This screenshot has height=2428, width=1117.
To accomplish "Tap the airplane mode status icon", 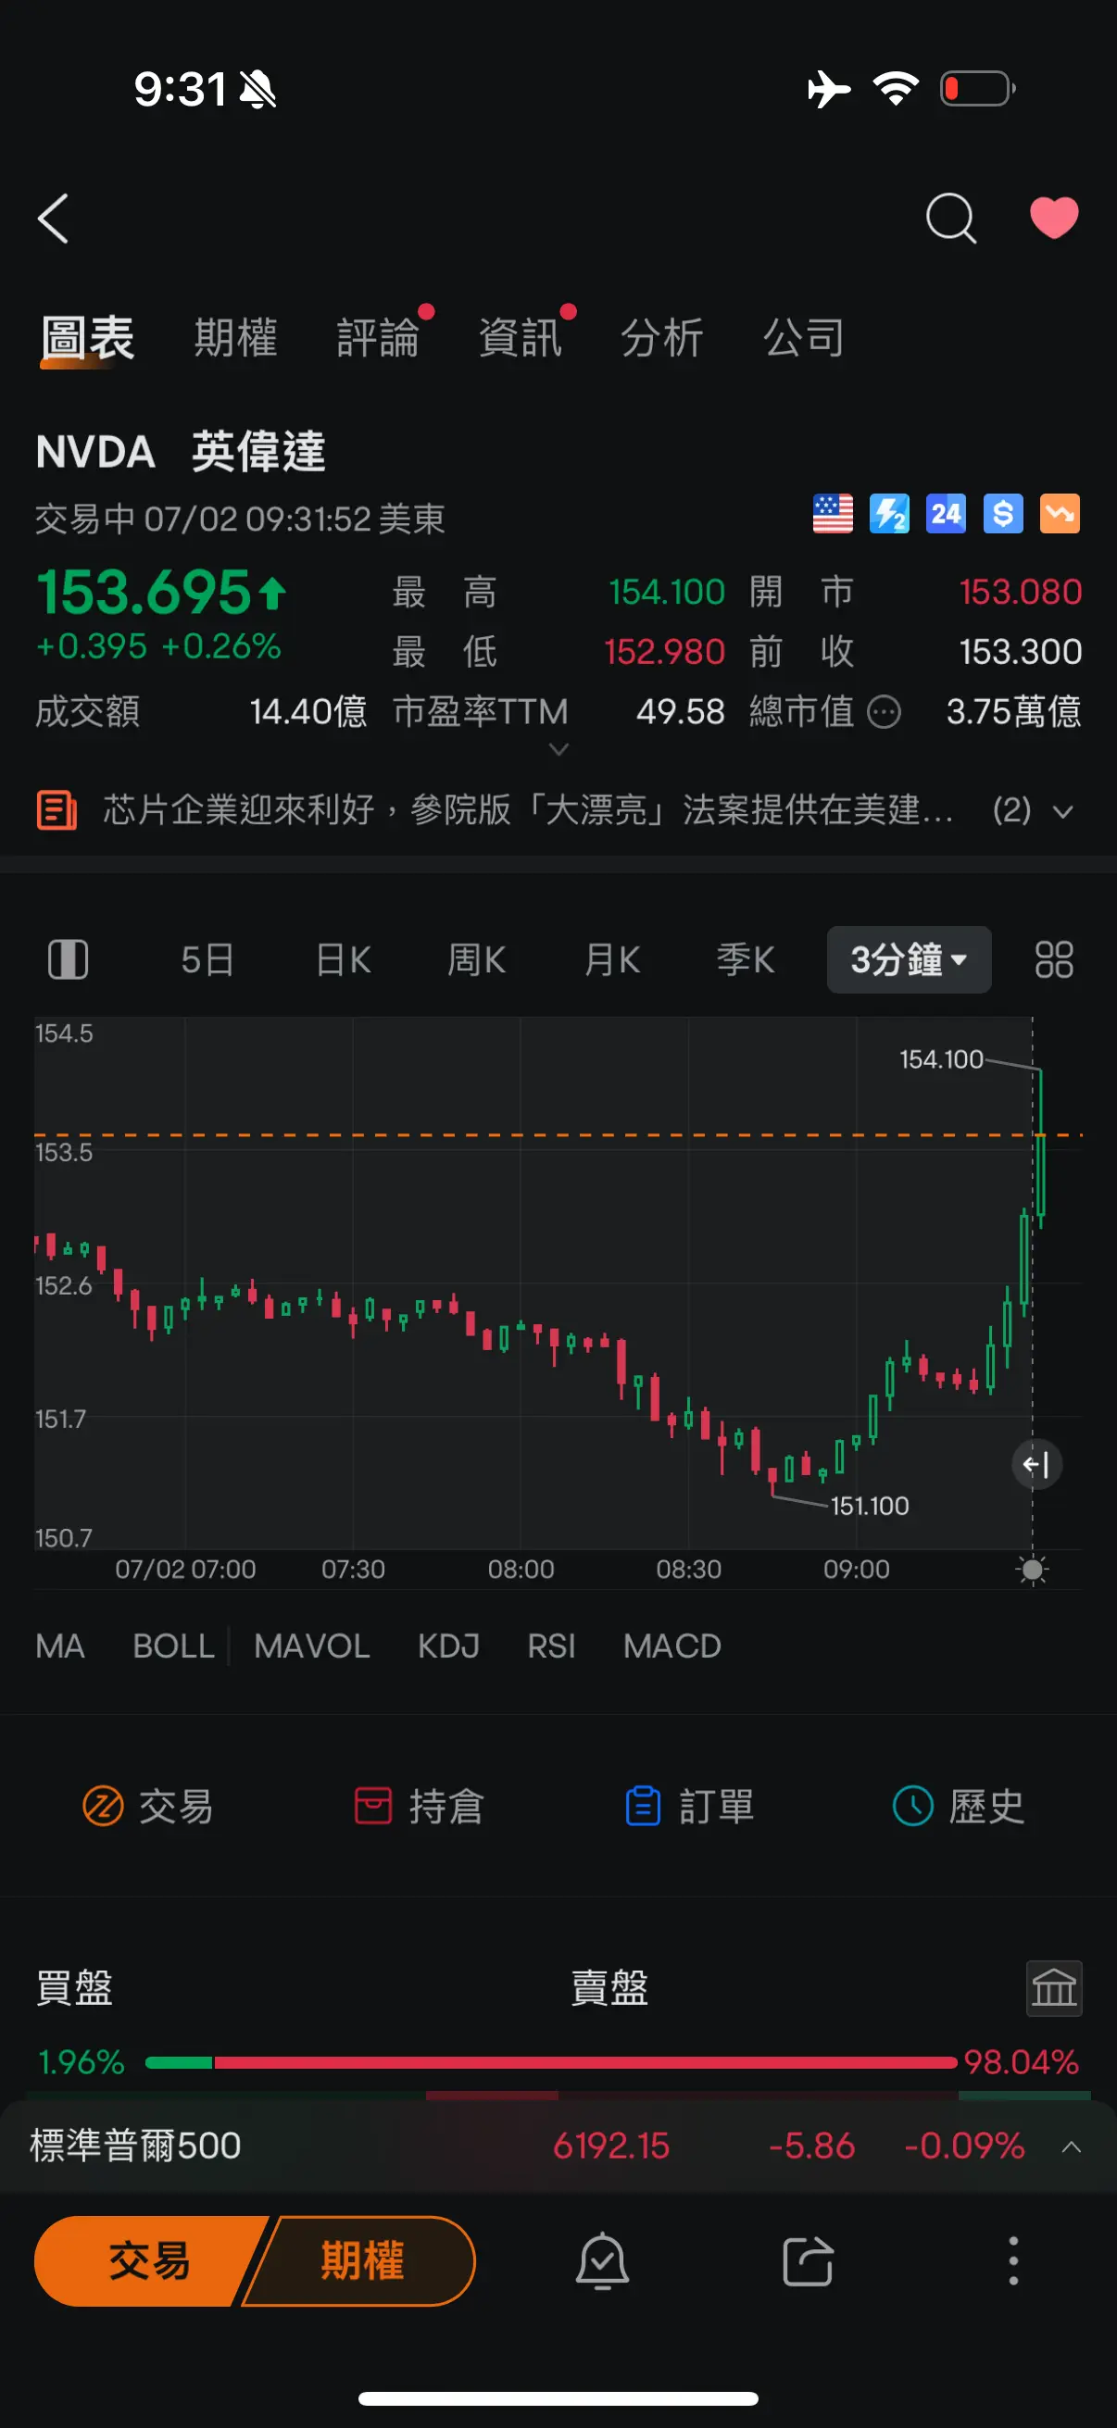I will [829, 89].
